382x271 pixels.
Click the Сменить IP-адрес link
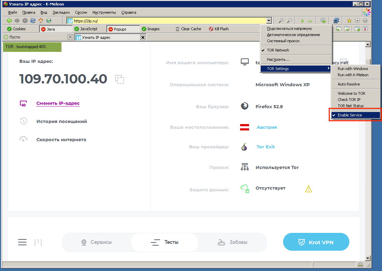pyautogui.click(x=58, y=103)
